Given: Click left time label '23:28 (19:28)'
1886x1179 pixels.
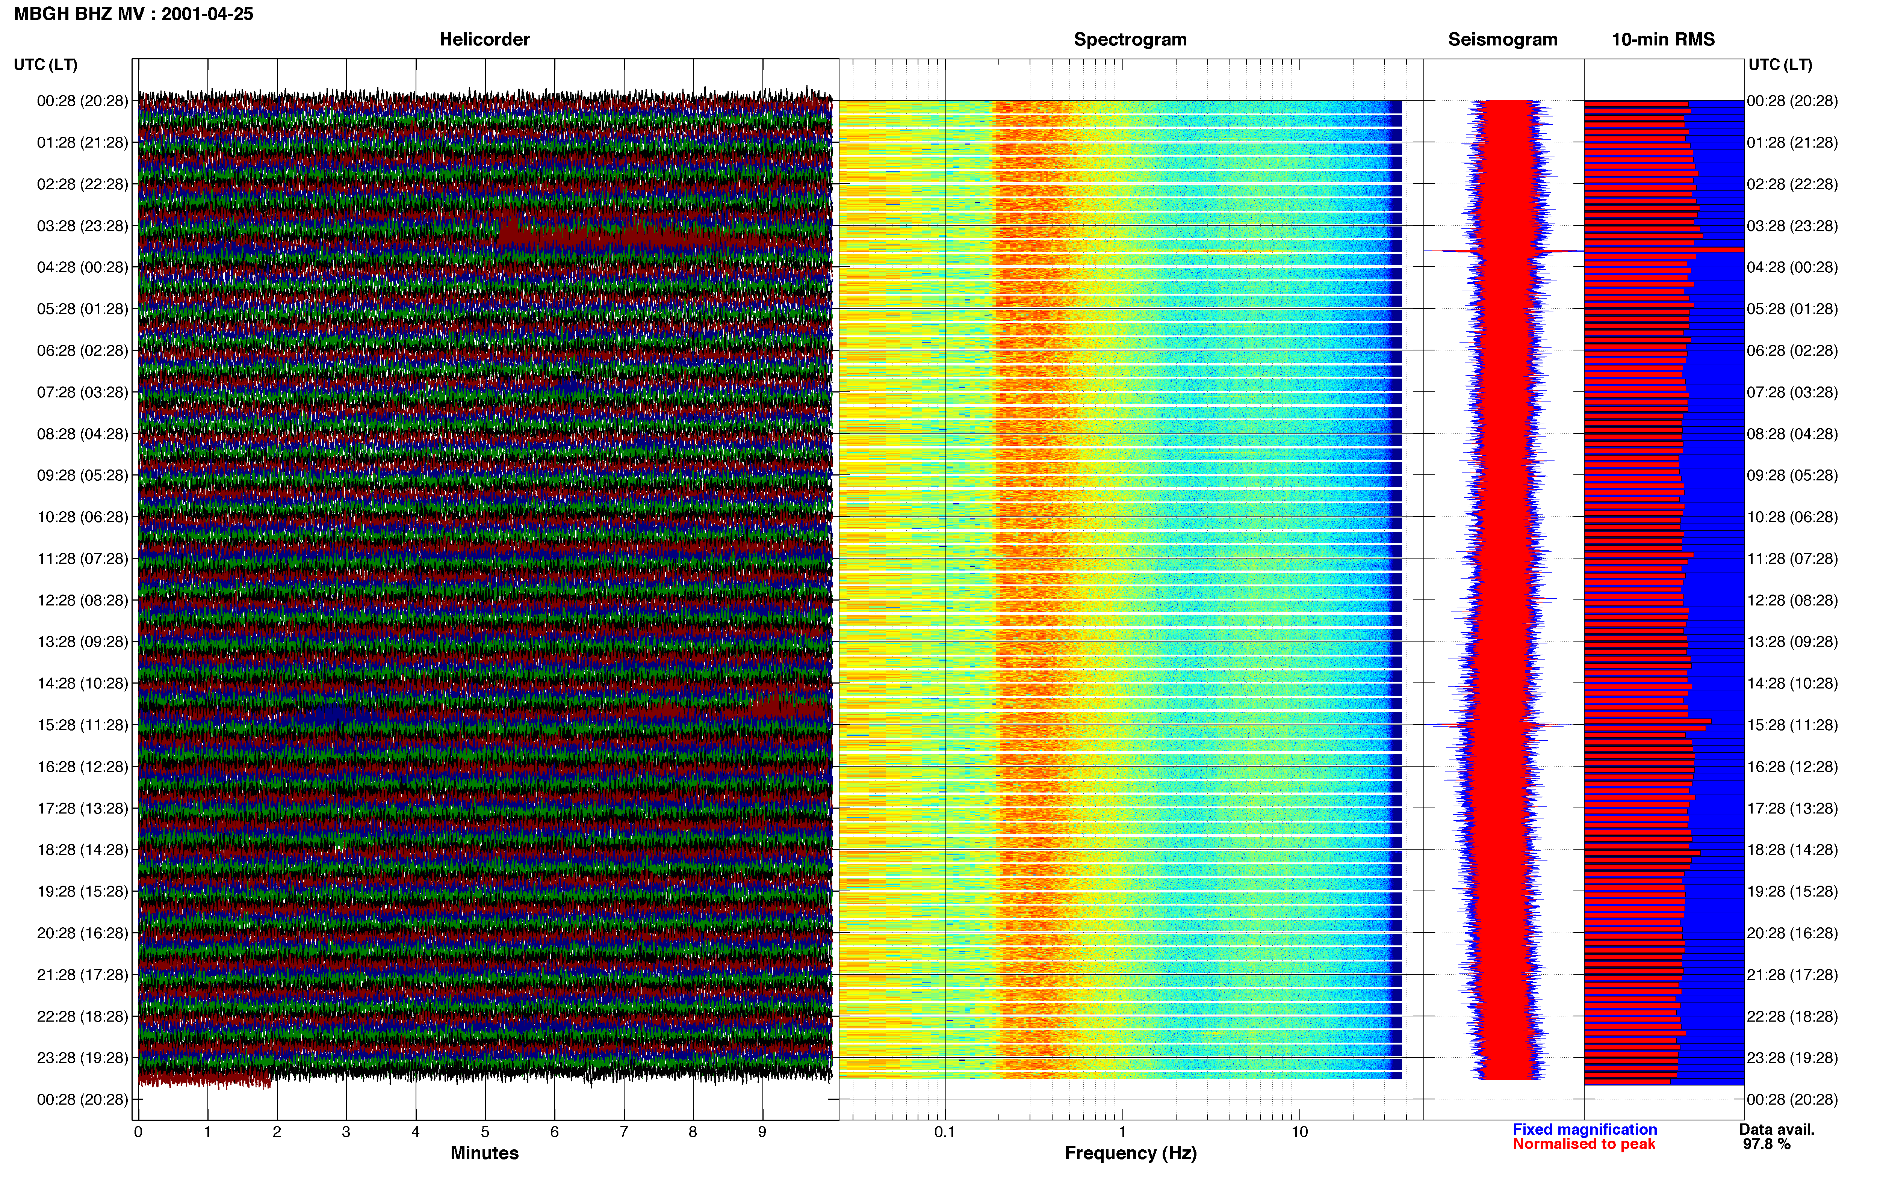Looking at the screenshot, I should tap(83, 1058).
